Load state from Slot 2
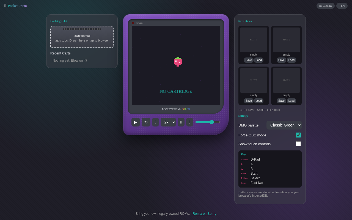 click(291, 60)
